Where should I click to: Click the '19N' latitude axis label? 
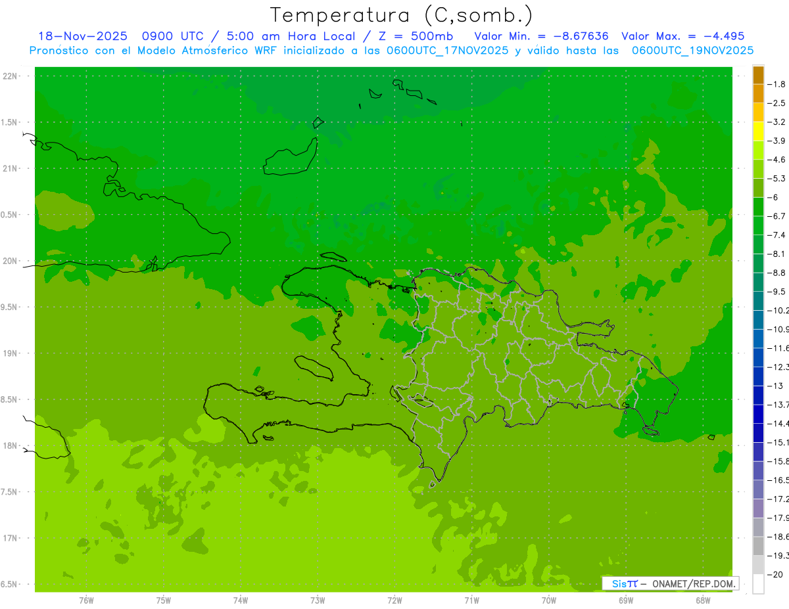[x=10, y=353]
